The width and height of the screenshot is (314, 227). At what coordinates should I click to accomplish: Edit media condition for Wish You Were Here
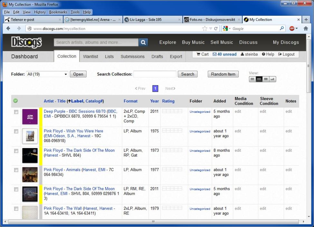coord(238,131)
